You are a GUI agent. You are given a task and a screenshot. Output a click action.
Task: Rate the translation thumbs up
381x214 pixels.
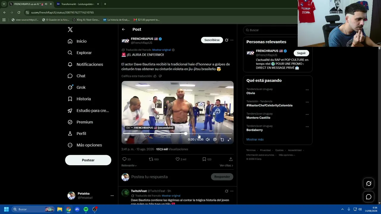(155, 76)
